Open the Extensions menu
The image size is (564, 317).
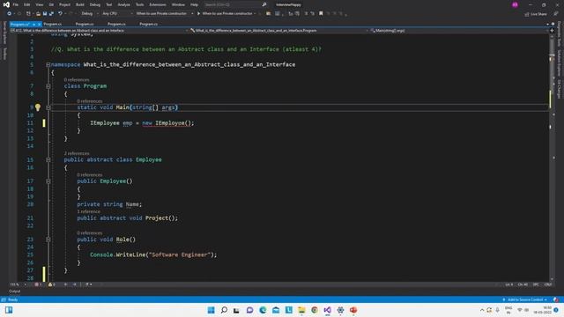158,4
